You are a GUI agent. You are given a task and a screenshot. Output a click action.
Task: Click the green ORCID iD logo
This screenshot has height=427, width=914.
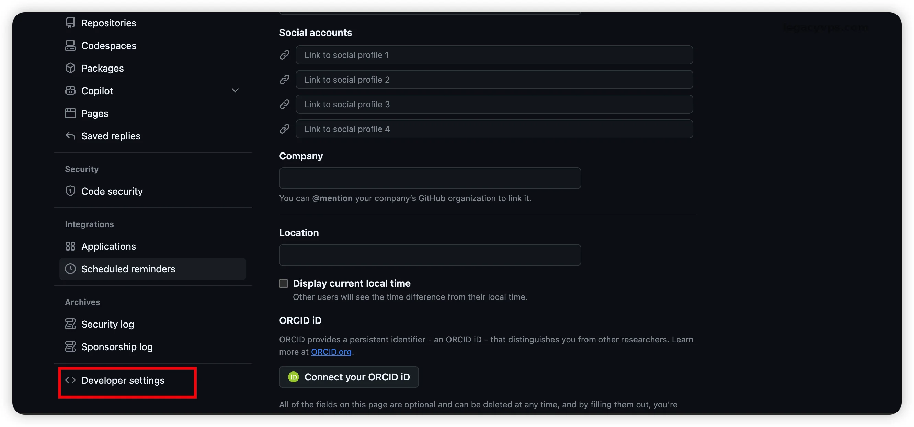point(294,377)
